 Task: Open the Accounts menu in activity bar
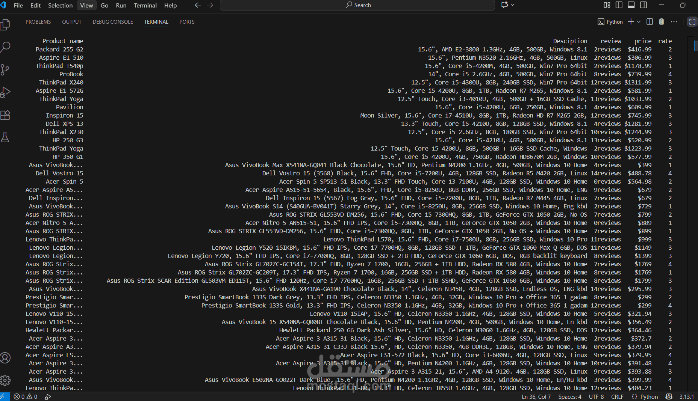pyautogui.click(x=5, y=358)
